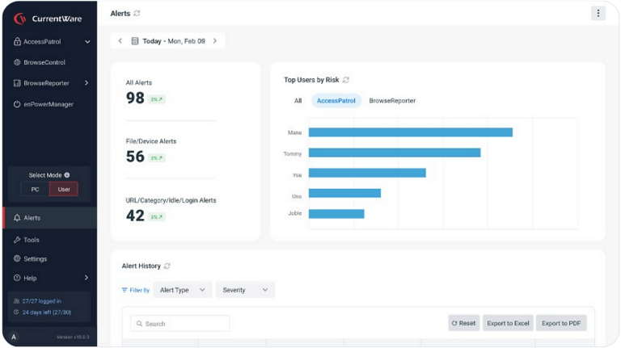Click the BrowseReporter report icon
The image size is (621, 348).
click(17, 83)
